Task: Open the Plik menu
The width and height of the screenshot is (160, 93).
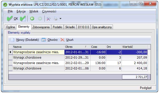Action: (x=10, y=11)
